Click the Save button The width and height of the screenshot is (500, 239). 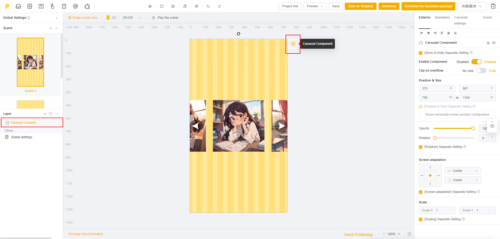(336, 6)
